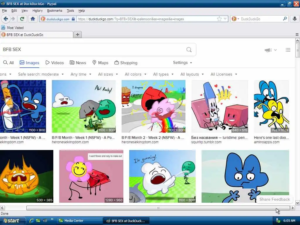Expand the All Licenses filter

click(224, 74)
